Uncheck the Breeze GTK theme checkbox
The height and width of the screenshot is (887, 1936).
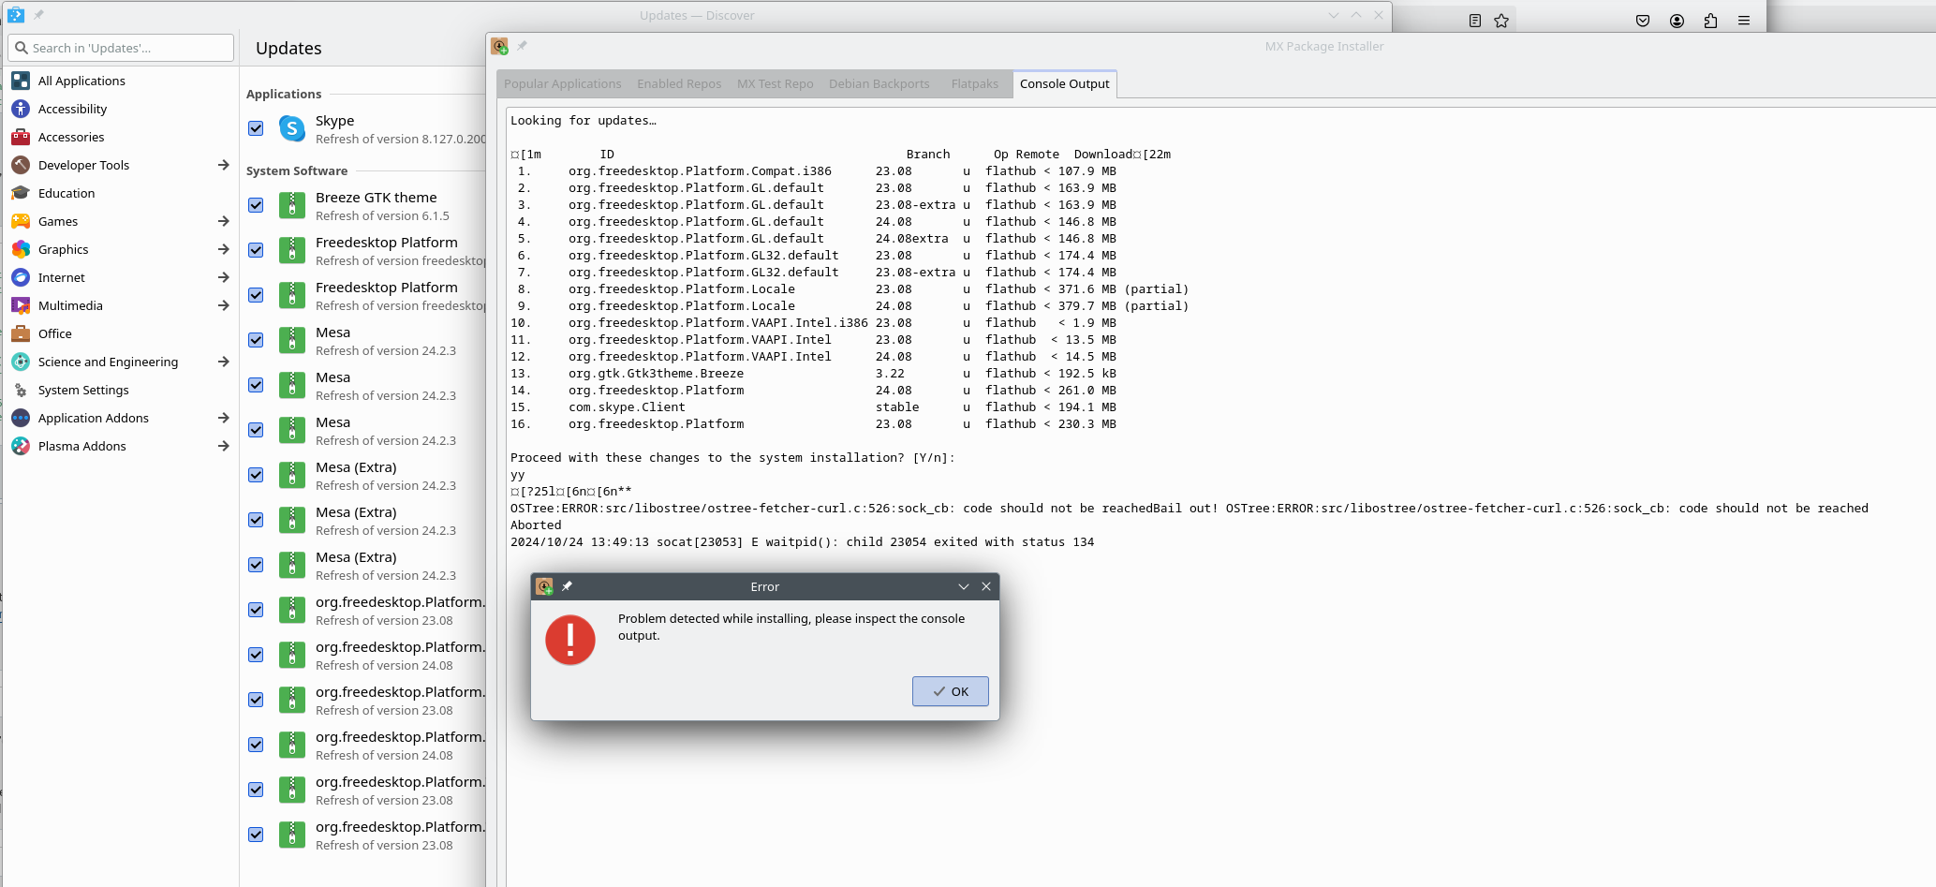256,205
